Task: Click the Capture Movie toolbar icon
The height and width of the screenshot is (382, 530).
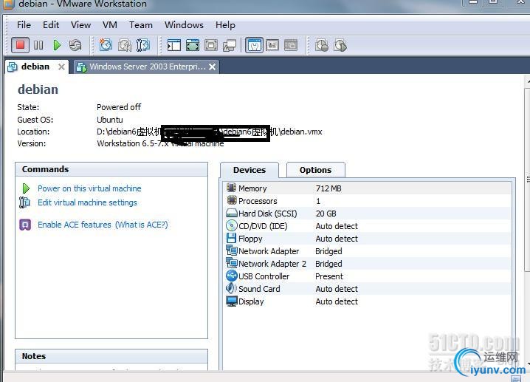Action: tap(322, 45)
